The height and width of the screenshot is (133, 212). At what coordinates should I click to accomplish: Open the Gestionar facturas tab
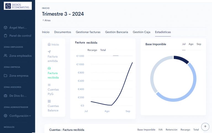click(88, 32)
